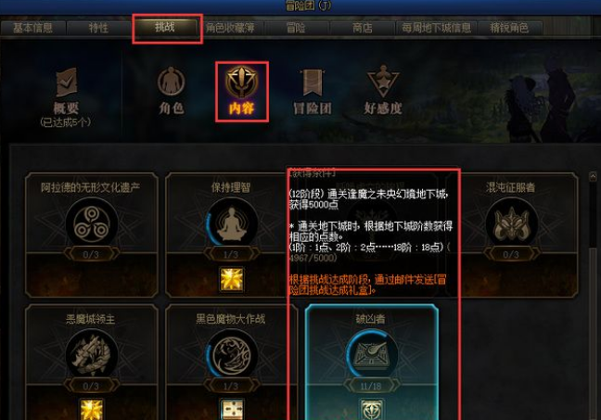
Task: Click the 保持理智 meditation figure emblem
Action: [x=231, y=223]
